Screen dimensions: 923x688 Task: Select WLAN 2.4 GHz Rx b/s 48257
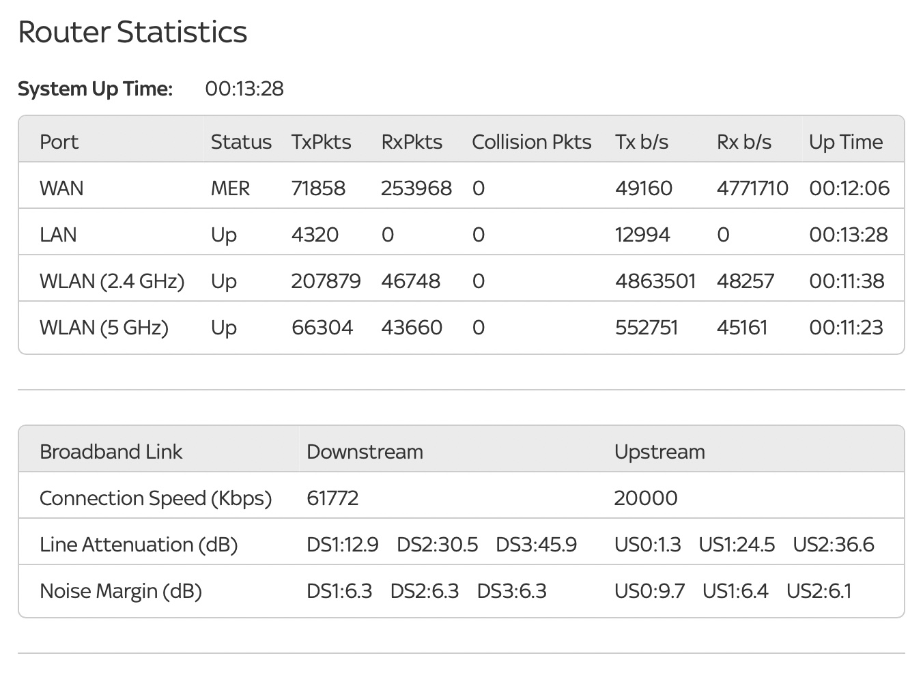pyautogui.click(x=745, y=281)
